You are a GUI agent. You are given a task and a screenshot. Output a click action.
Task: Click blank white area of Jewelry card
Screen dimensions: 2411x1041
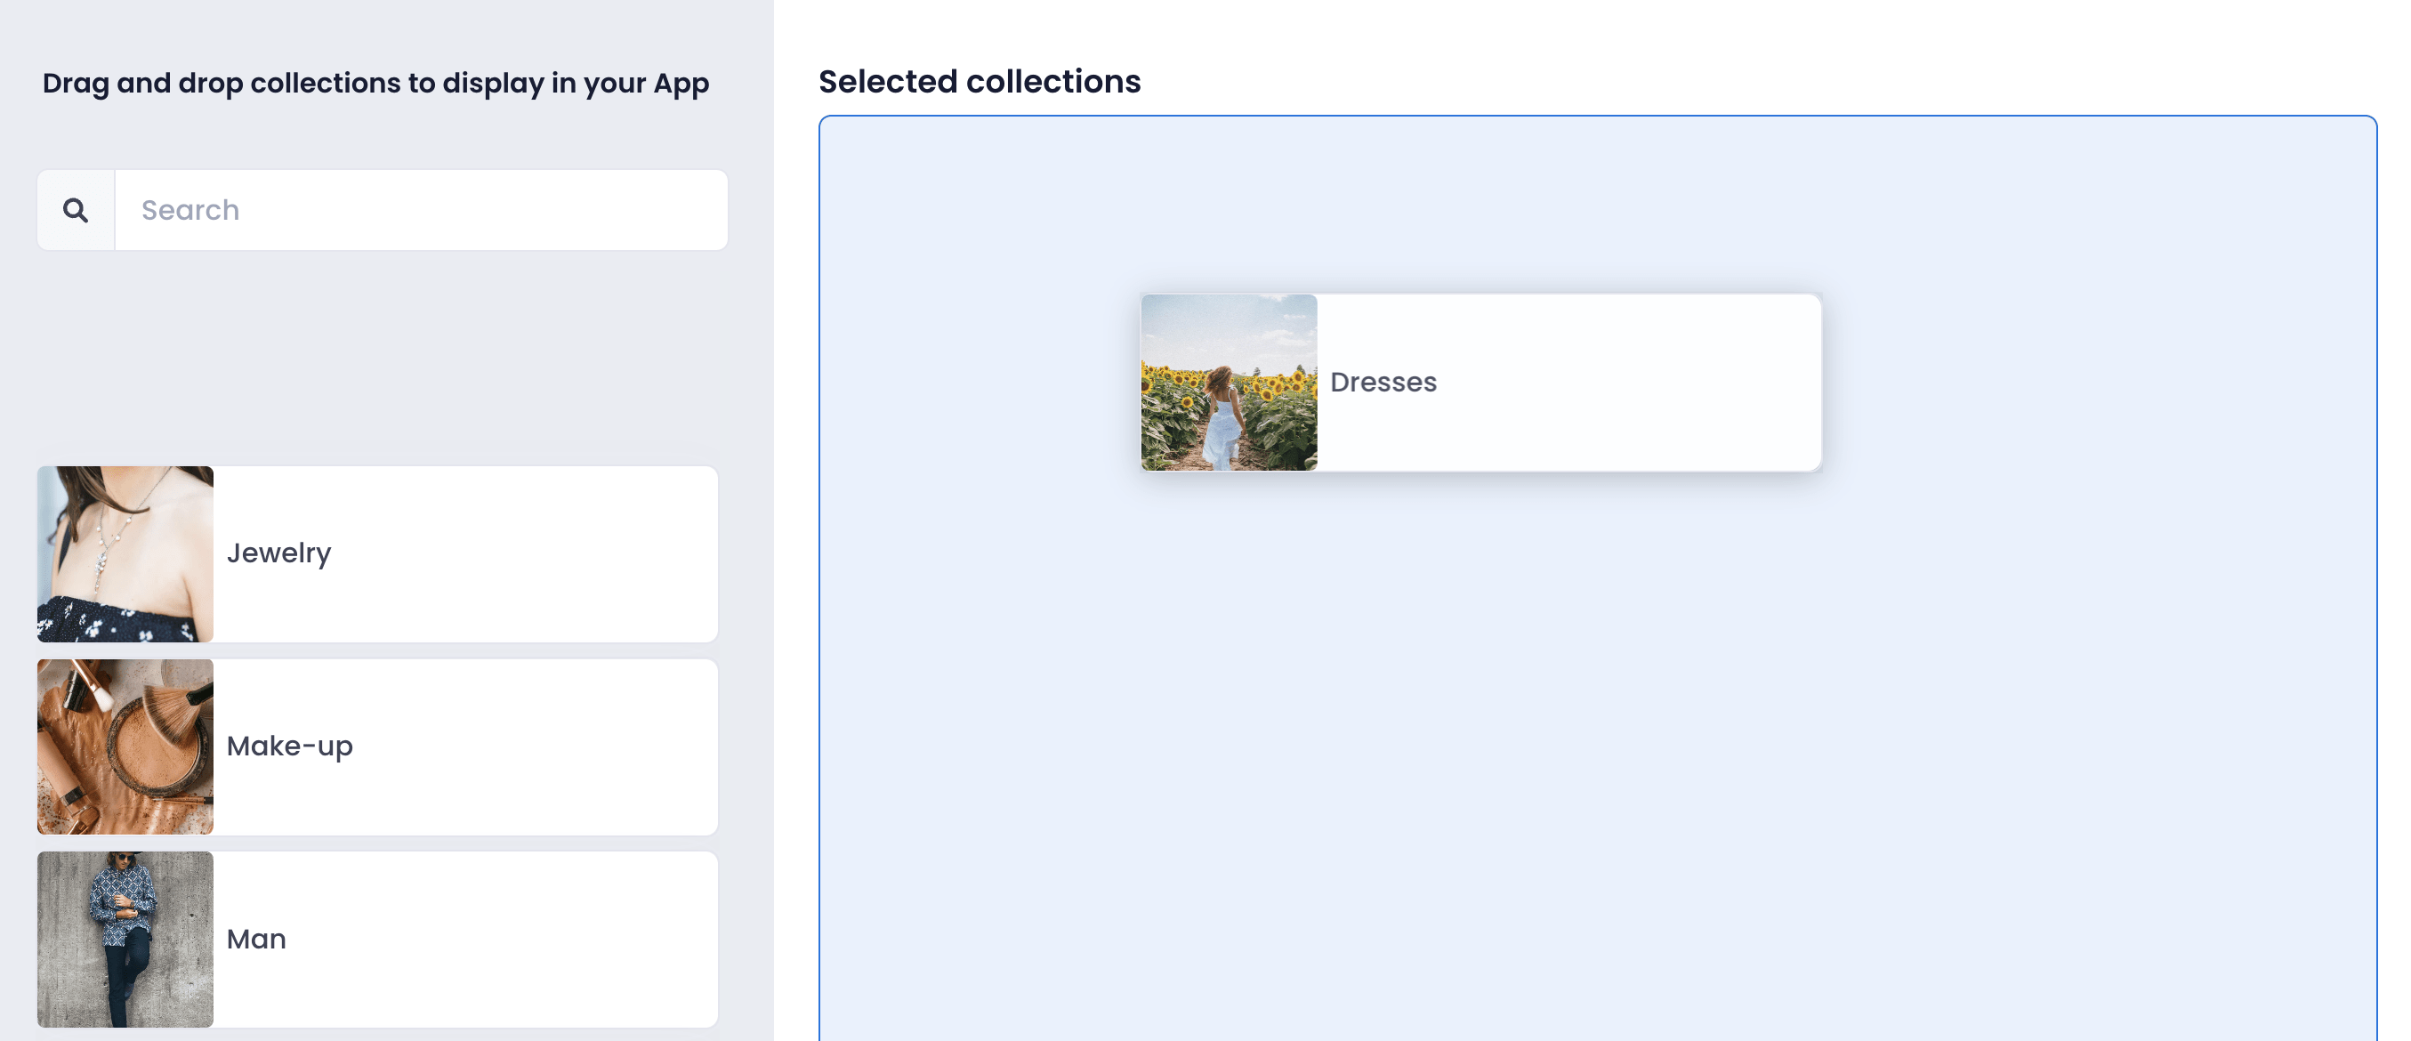[x=524, y=554]
